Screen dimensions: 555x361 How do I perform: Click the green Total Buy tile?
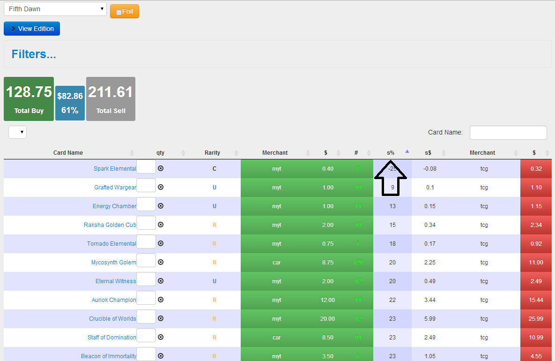(x=29, y=99)
